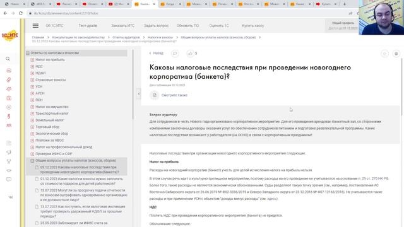Viewport: 404px width, 227px height.
Task: Select 'Экологический сбор' tree item
Action: (x=52, y=134)
